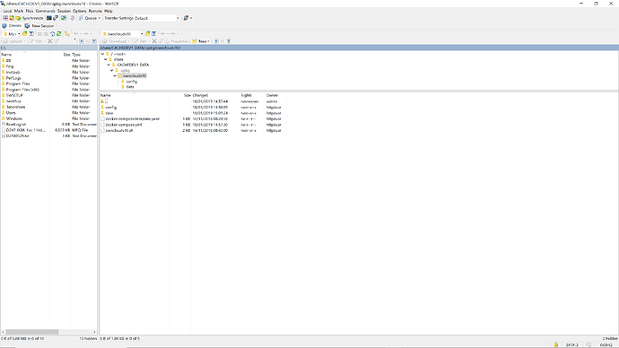619x348 pixels.
Task: Open the remote directory owncloudv10 dropdown
Action: pos(122,34)
